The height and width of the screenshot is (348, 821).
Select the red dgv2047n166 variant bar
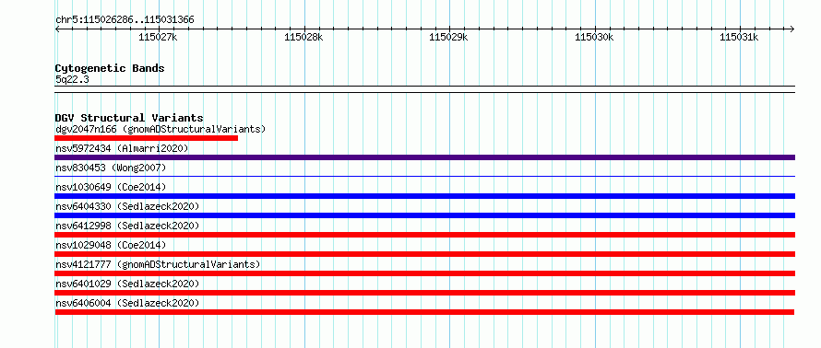pos(146,138)
